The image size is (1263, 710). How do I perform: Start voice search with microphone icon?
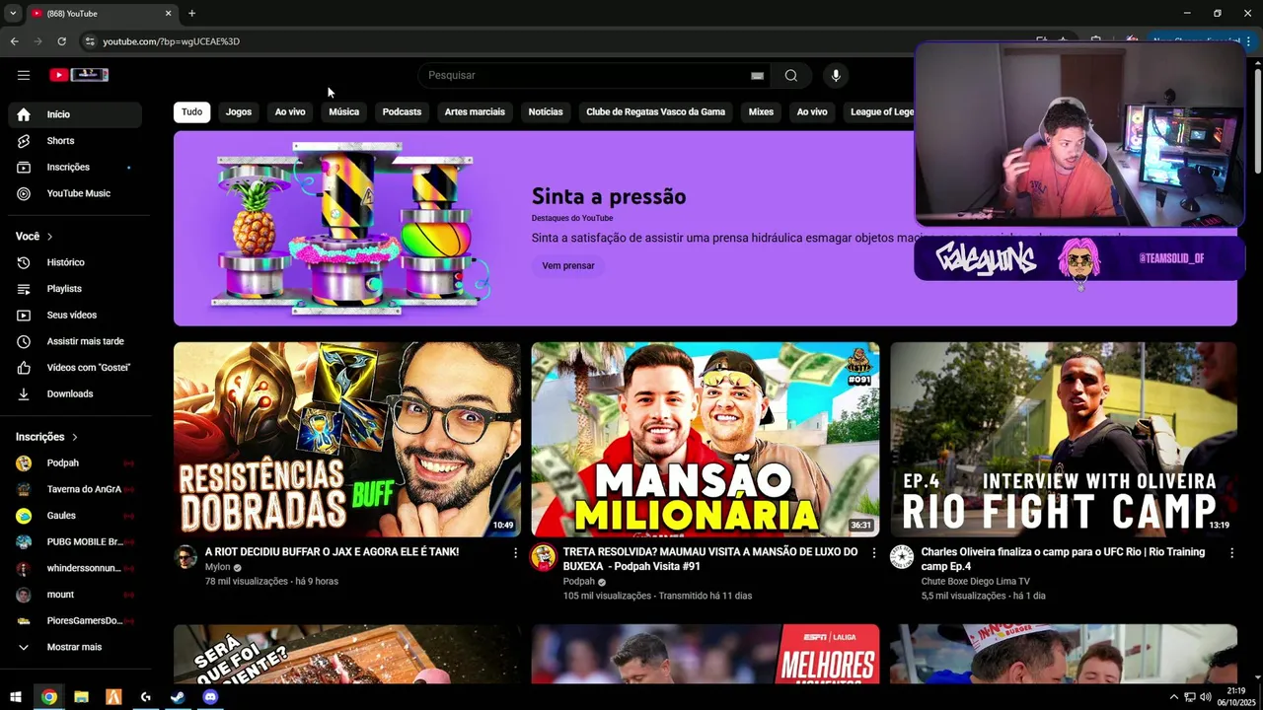coord(836,76)
